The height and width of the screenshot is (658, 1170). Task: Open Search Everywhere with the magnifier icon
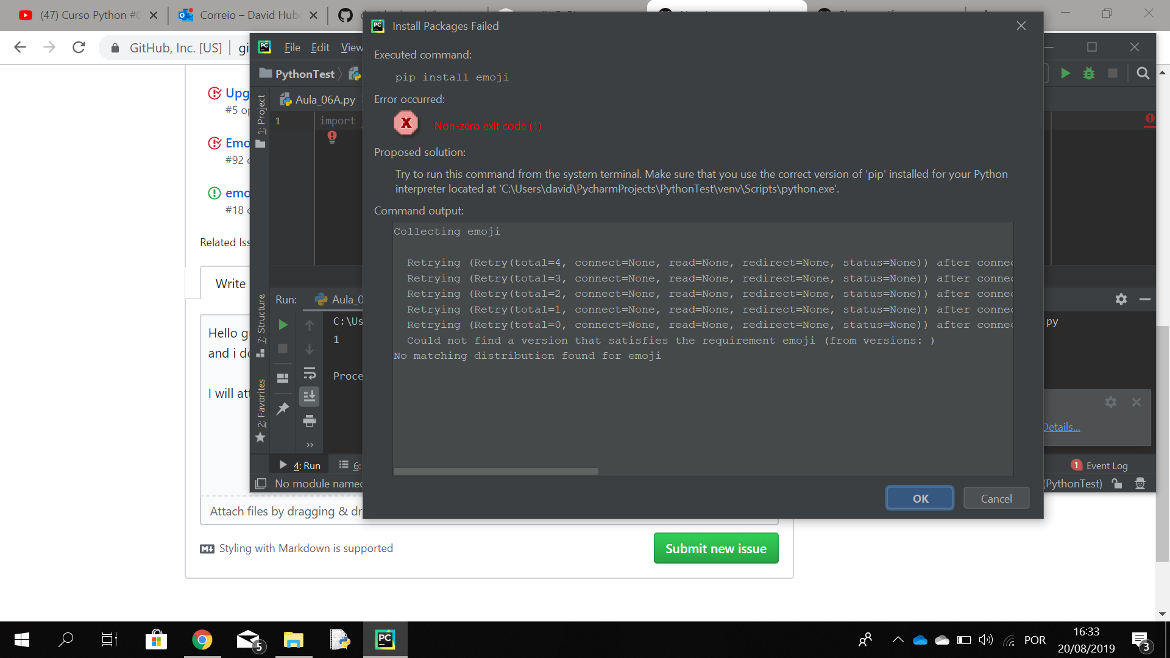(x=1143, y=73)
